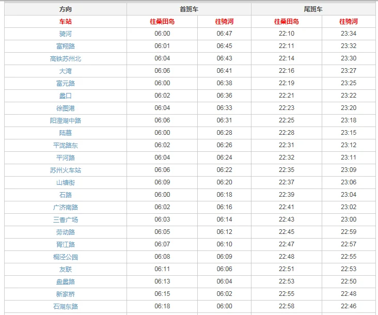378x315 pixels.
Task: Select the 陆慕 station link
Action: 66,133
